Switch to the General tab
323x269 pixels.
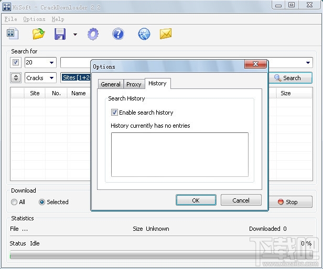[x=111, y=84]
